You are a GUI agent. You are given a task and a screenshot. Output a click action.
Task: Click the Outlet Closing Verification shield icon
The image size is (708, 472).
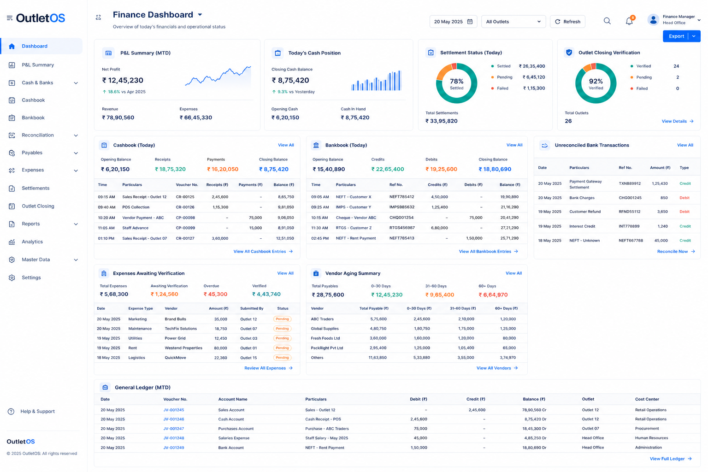pos(569,53)
